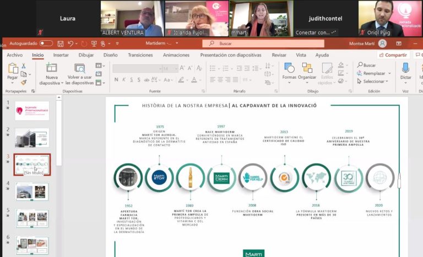
Task: Switch to the Diseño tab
Action: (x=111, y=55)
